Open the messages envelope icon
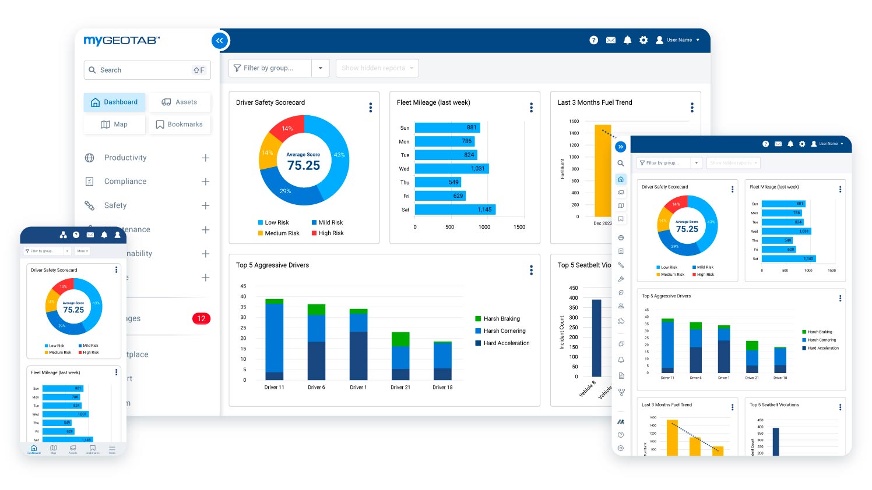Viewport: 872px width, 490px height. pos(610,40)
